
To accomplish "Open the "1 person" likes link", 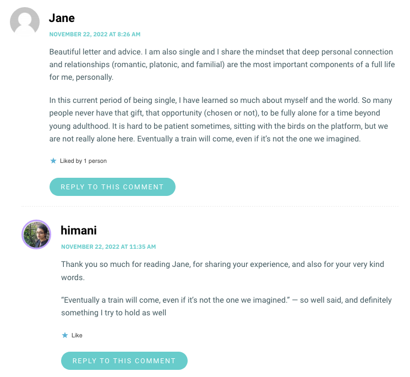I will click(x=95, y=161).
